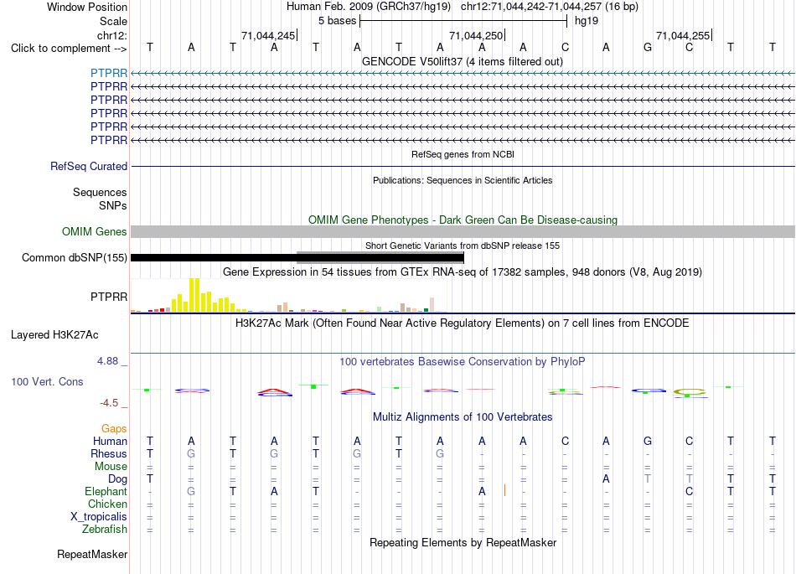Click the G base in the chr12 sequence row
The image size is (796, 574).
647,47
